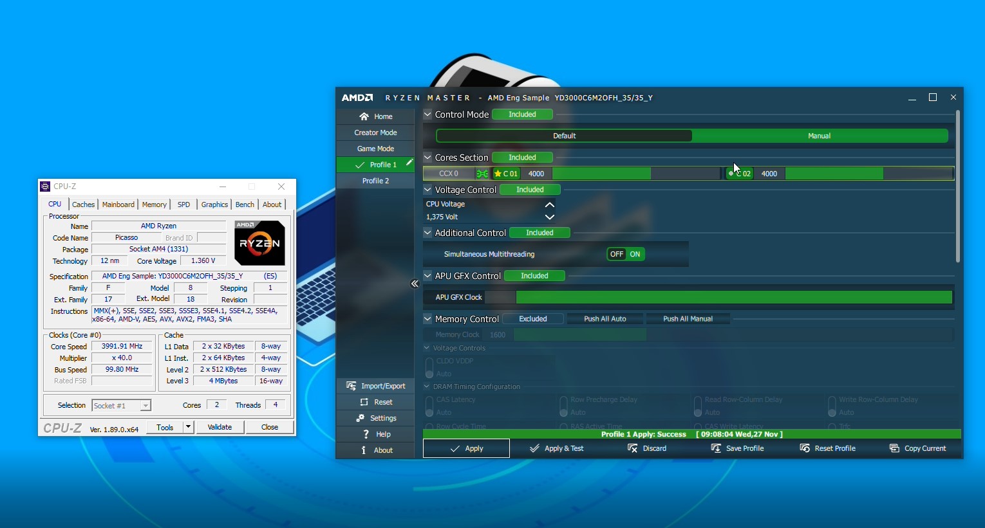985x528 pixels.
Task: Collapse the sidebar with double-chevron icon
Action: click(415, 284)
